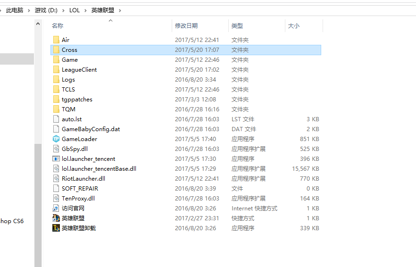This screenshot has height=267, width=416.
Task: Click the 英雄联盟卸载 uninstaller icon
Action: pos(56,228)
